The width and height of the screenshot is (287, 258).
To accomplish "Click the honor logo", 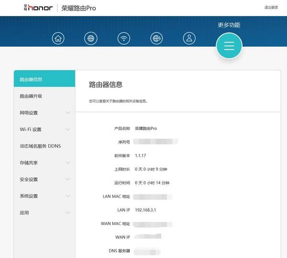I will (38, 8).
